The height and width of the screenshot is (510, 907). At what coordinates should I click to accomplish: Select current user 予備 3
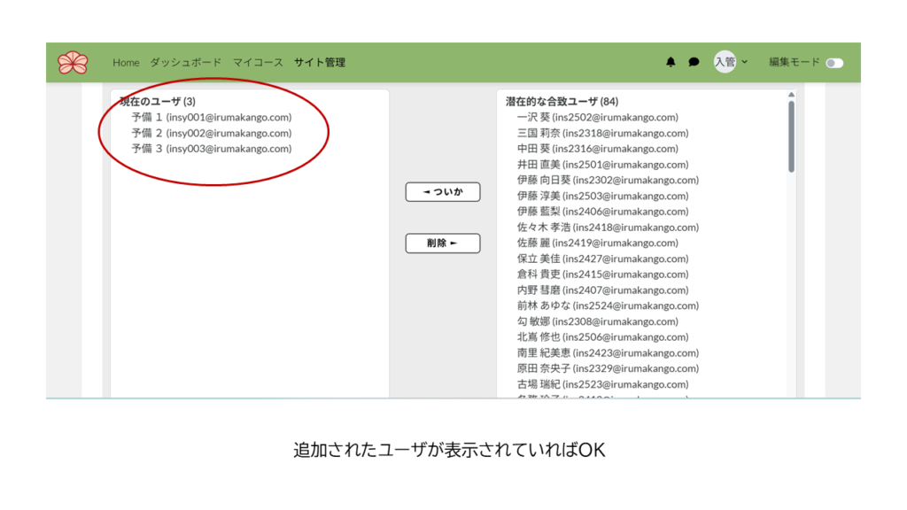pos(211,149)
